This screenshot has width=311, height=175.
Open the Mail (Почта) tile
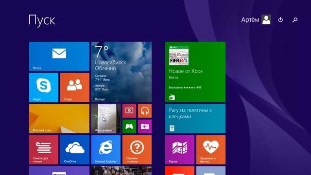coord(59,56)
